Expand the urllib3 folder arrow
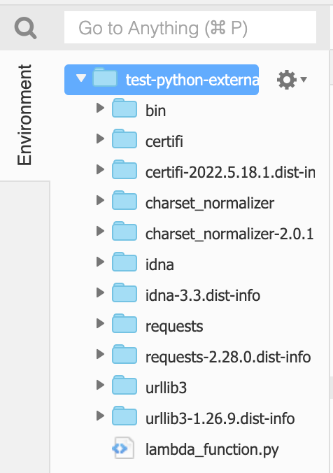This screenshot has height=473, width=333. (x=100, y=385)
